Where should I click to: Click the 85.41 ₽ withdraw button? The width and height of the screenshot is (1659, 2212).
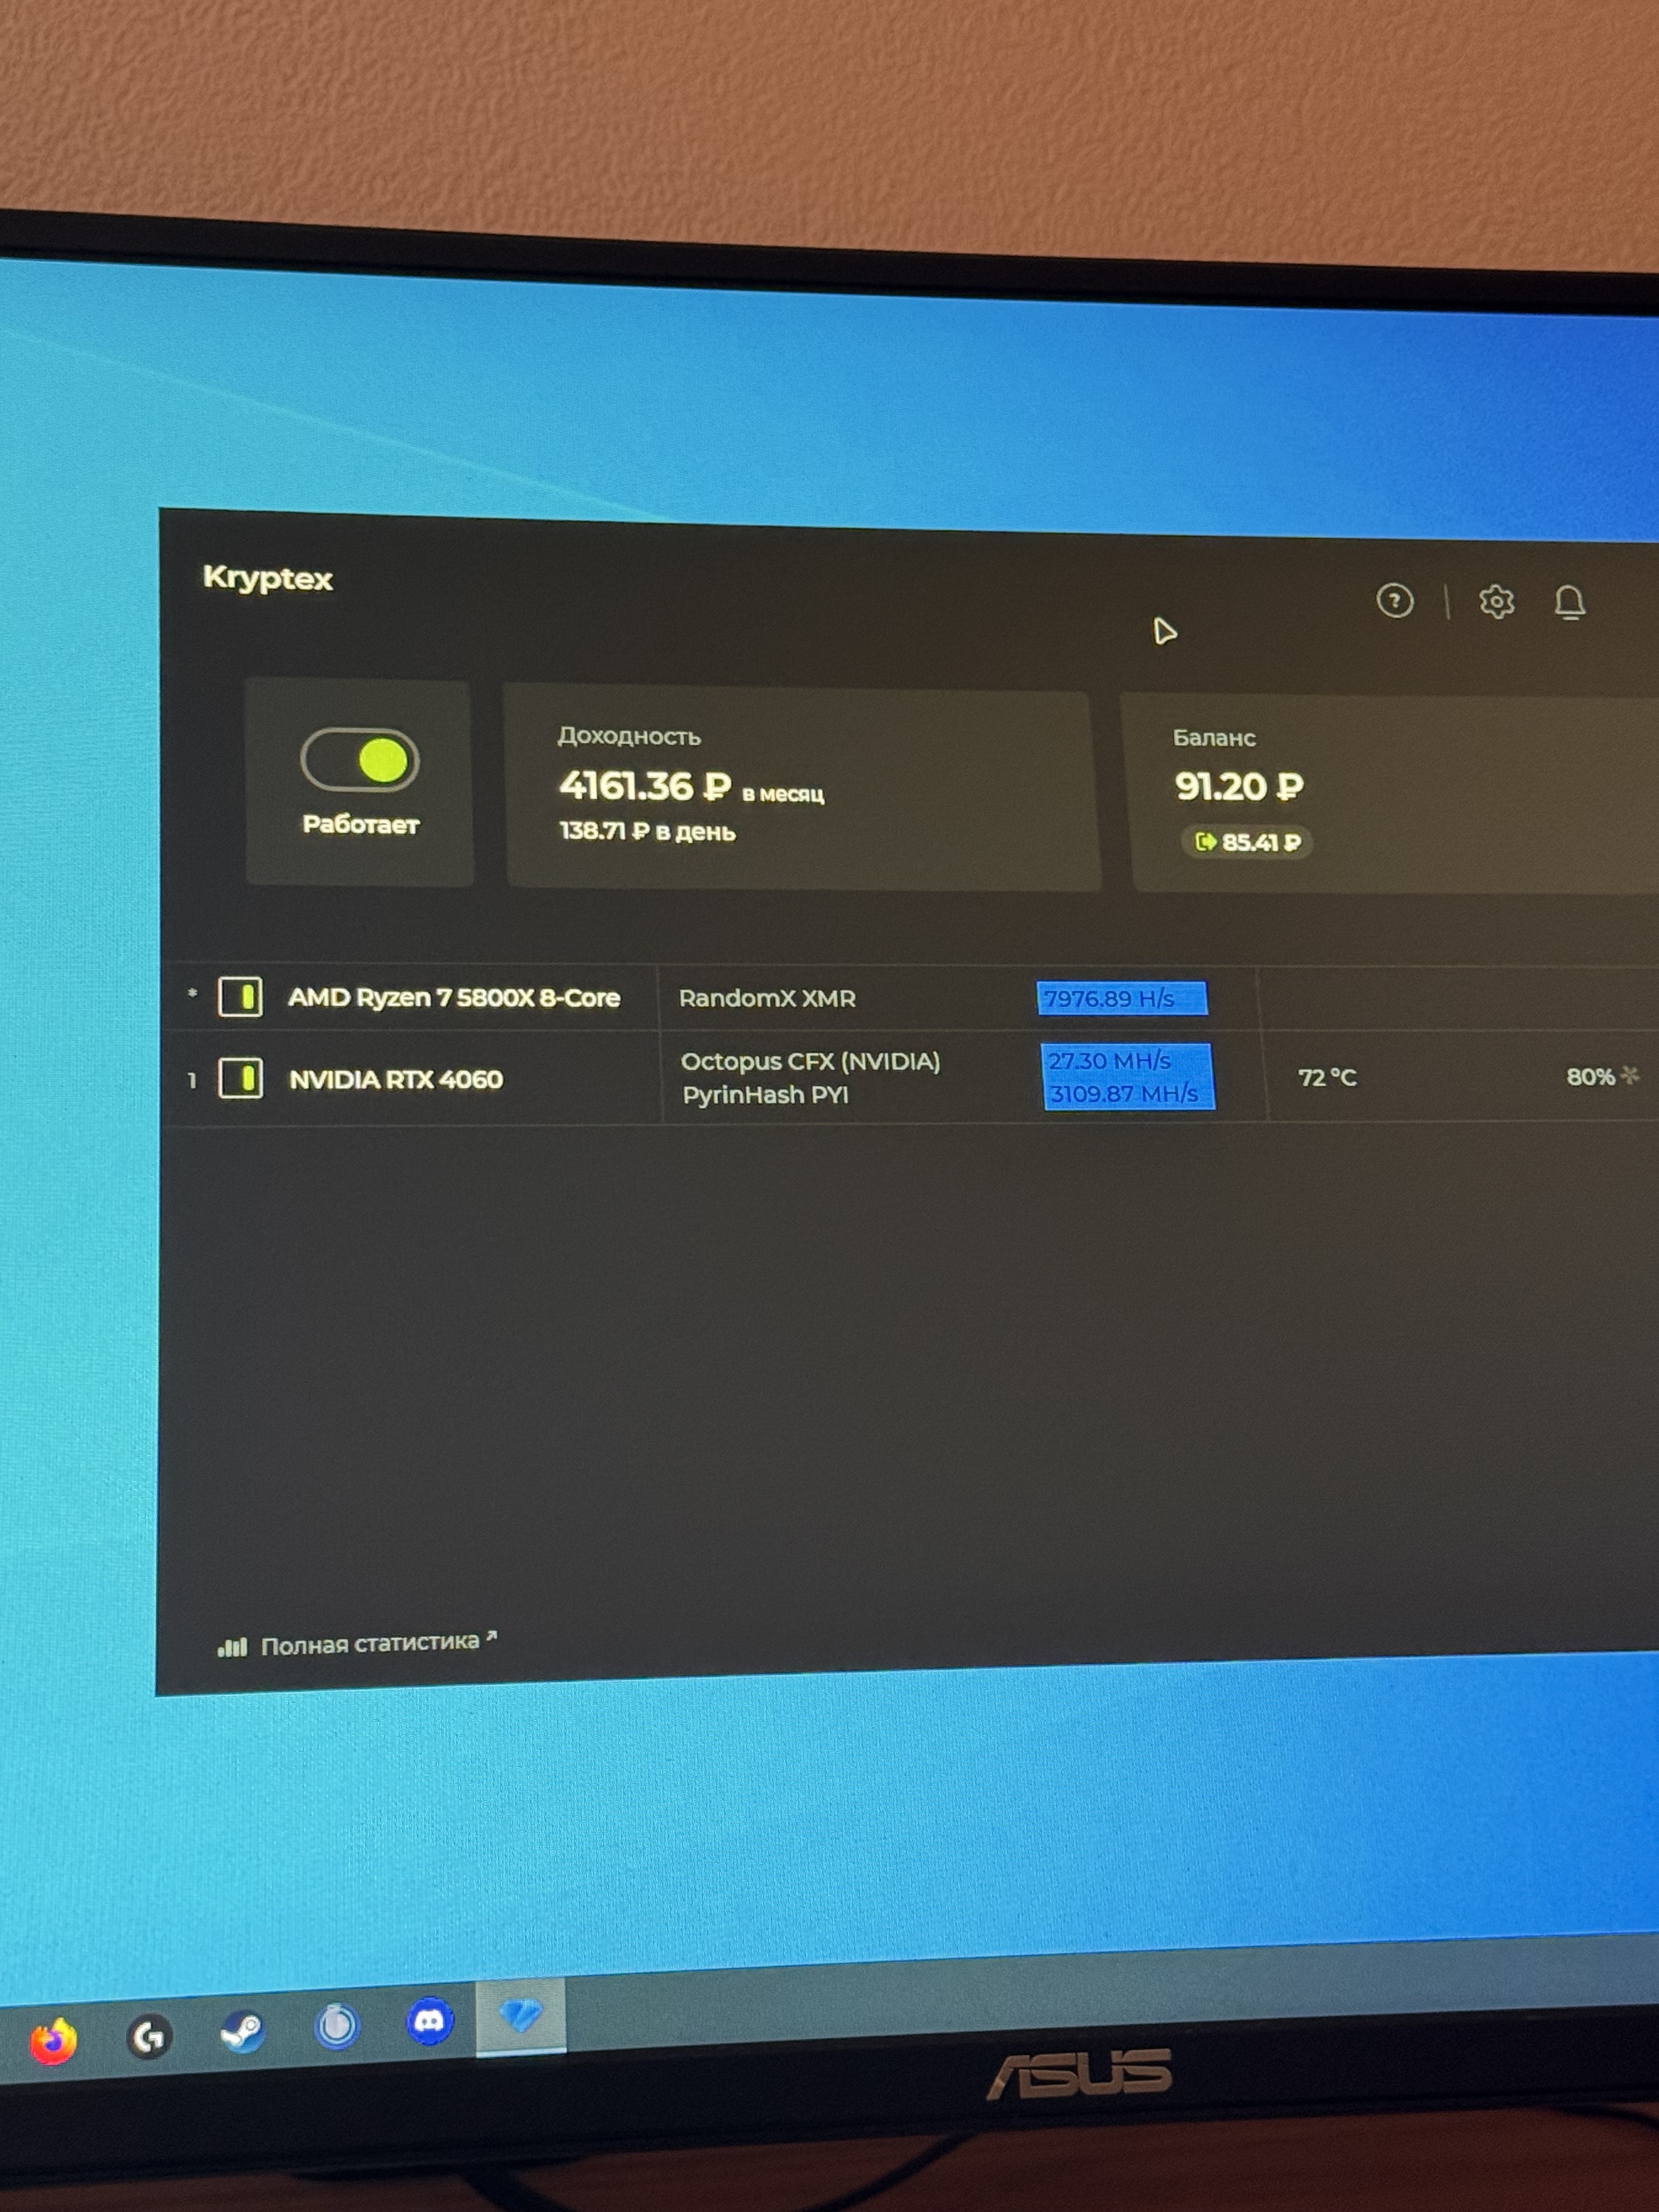1247,842
